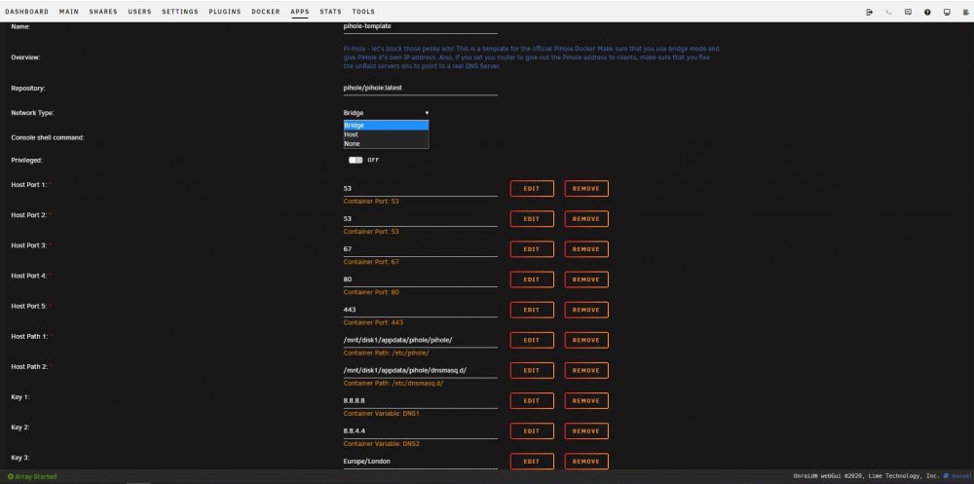Remove Host Port 1

coord(586,189)
